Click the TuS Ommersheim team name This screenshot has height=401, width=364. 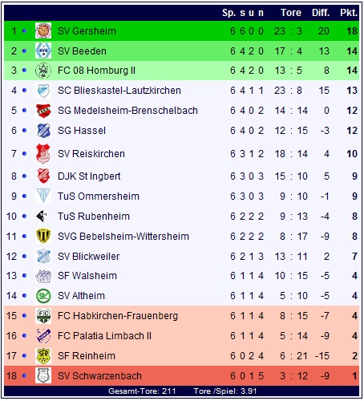[99, 196]
